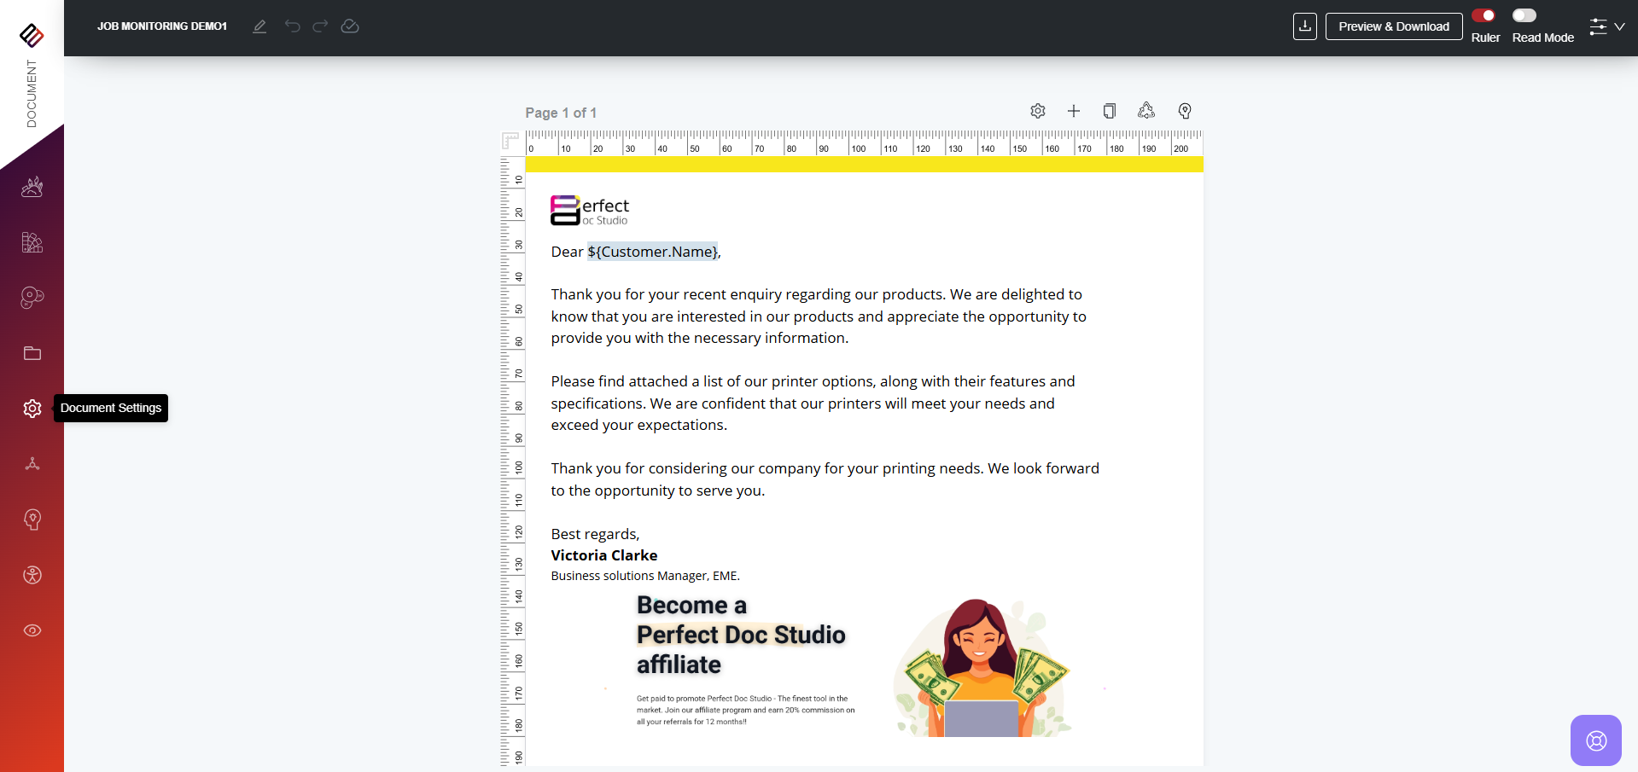Screen dimensions: 1638x772
Task: Add a new page with plus icon
Action: point(1074,111)
